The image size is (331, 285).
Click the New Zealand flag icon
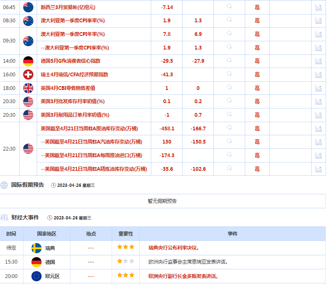coord(28,7)
